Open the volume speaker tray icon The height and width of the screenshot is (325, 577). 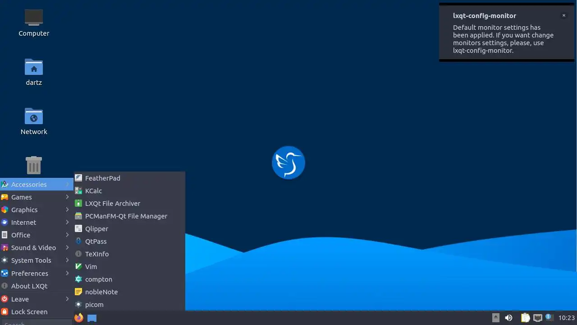click(508, 318)
